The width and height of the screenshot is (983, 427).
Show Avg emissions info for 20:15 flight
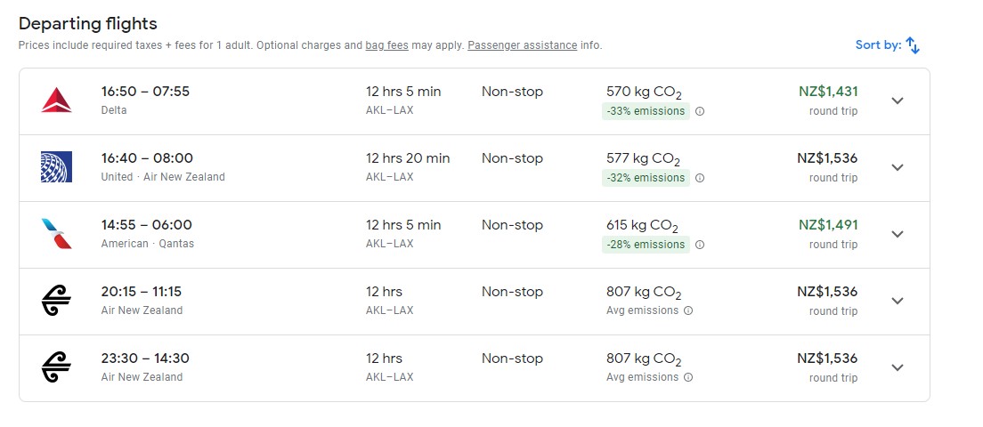tap(689, 311)
